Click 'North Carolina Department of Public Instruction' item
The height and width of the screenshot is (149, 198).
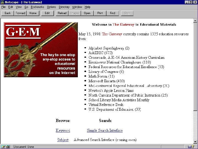point(128,95)
